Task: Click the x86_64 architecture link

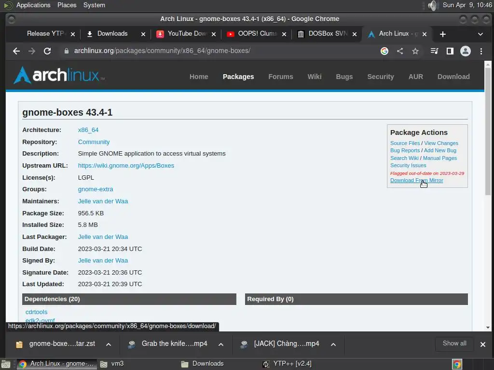Action: tap(88, 130)
